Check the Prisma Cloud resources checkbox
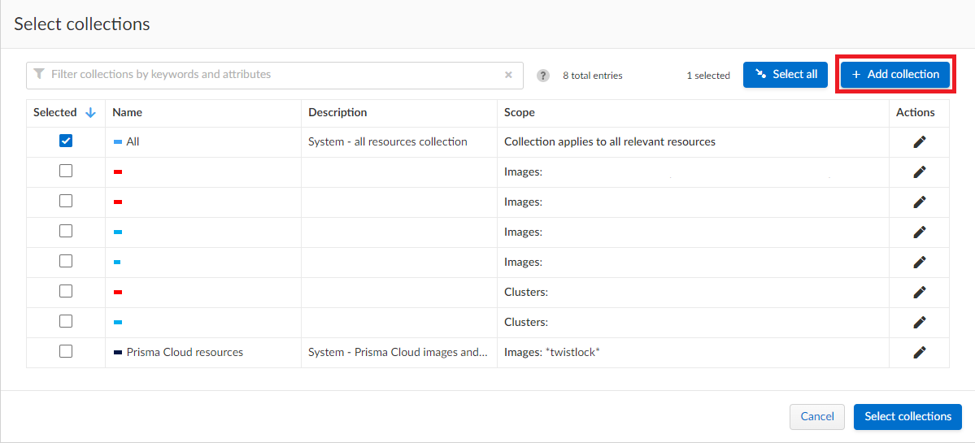 [66, 351]
